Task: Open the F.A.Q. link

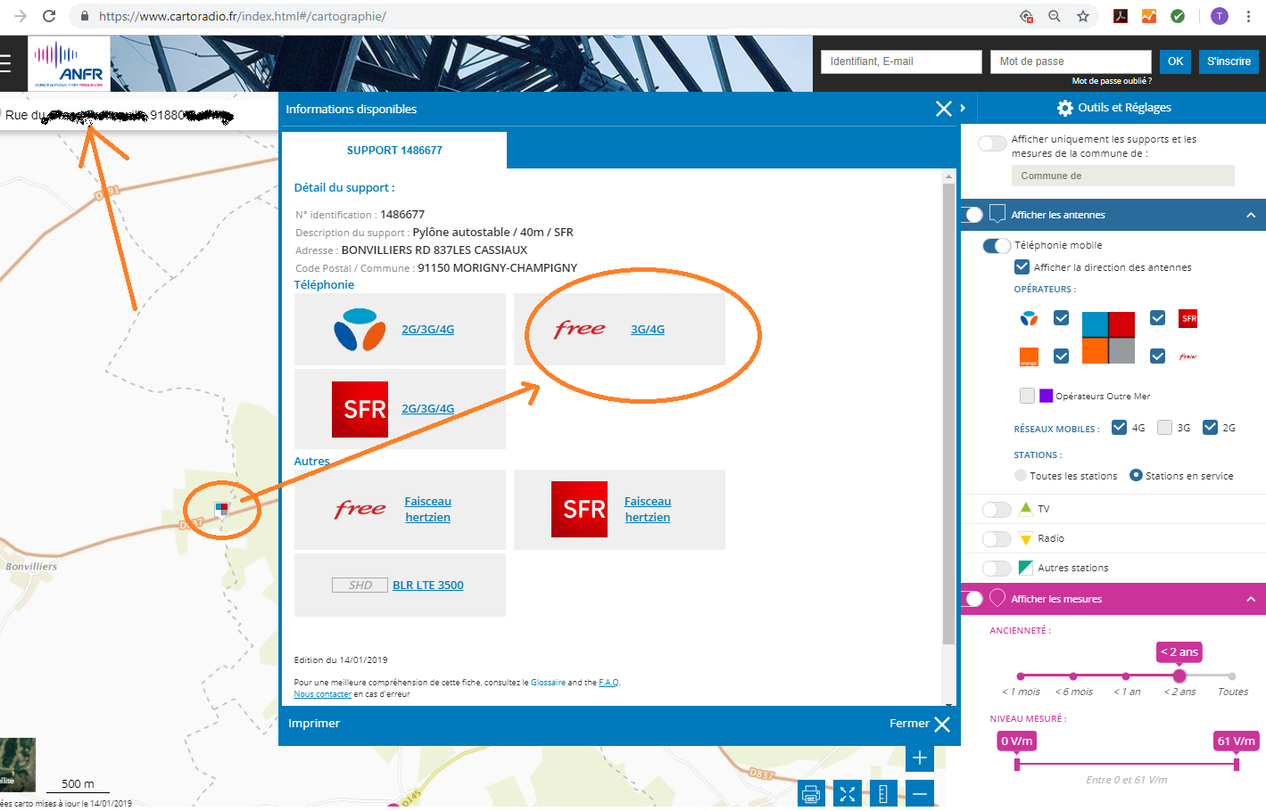Action: click(x=608, y=683)
